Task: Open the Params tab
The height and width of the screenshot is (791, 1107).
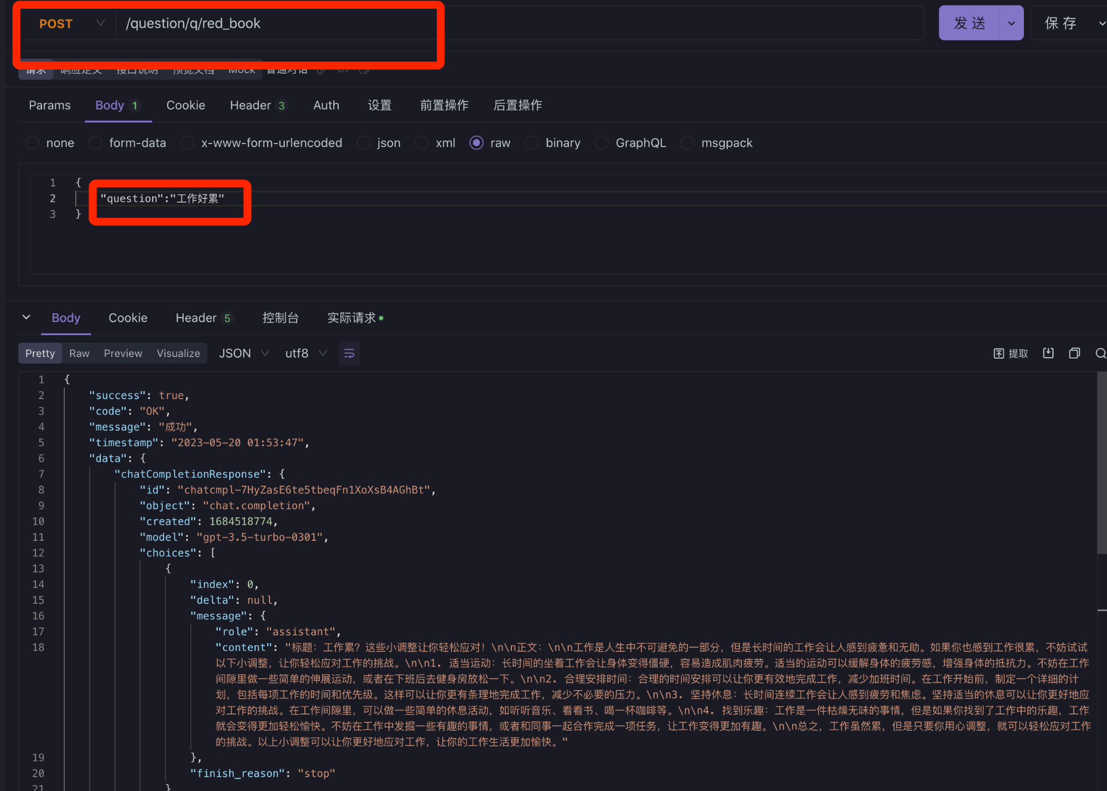Action: pos(50,105)
